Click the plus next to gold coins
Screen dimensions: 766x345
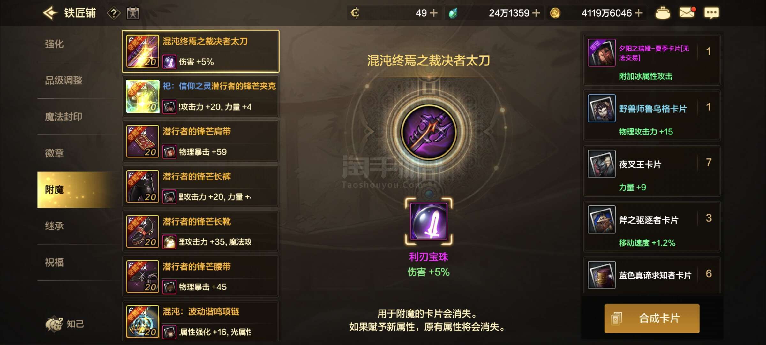(639, 13)
